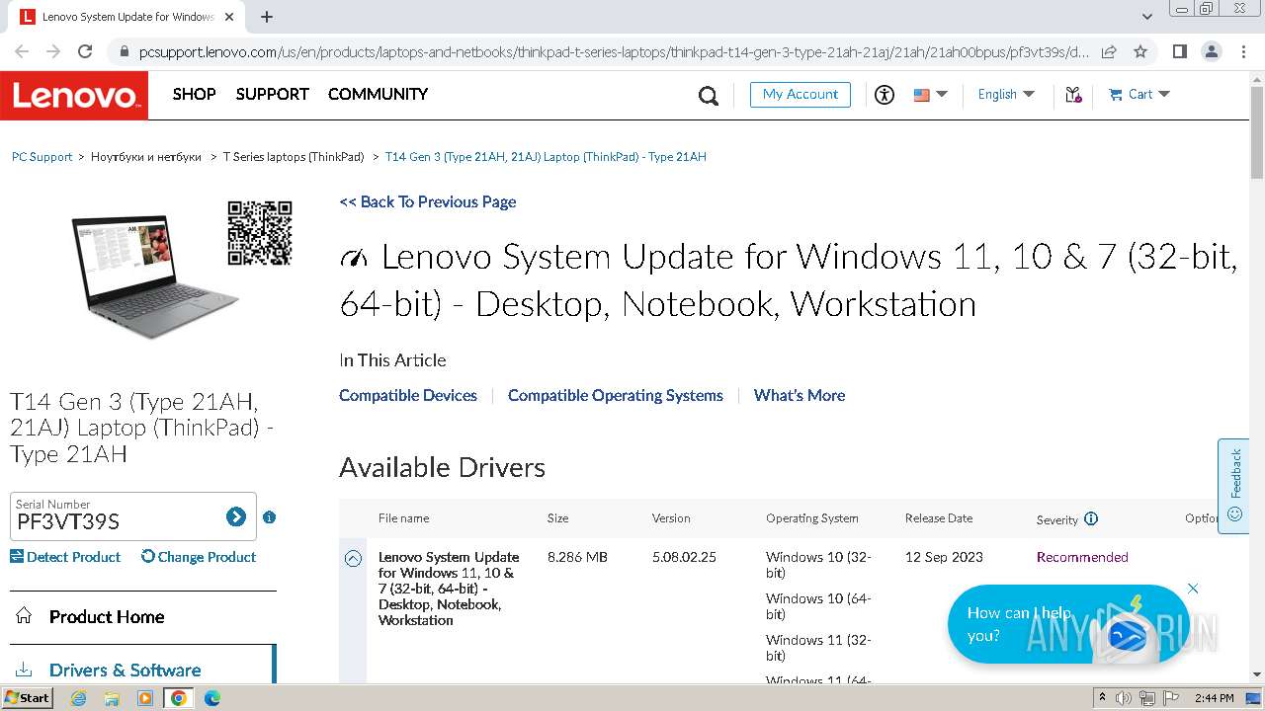The height and width of the screenshot is (711, 1265).
Task: Click Detect Product link
Action: (x=65, y=557)
